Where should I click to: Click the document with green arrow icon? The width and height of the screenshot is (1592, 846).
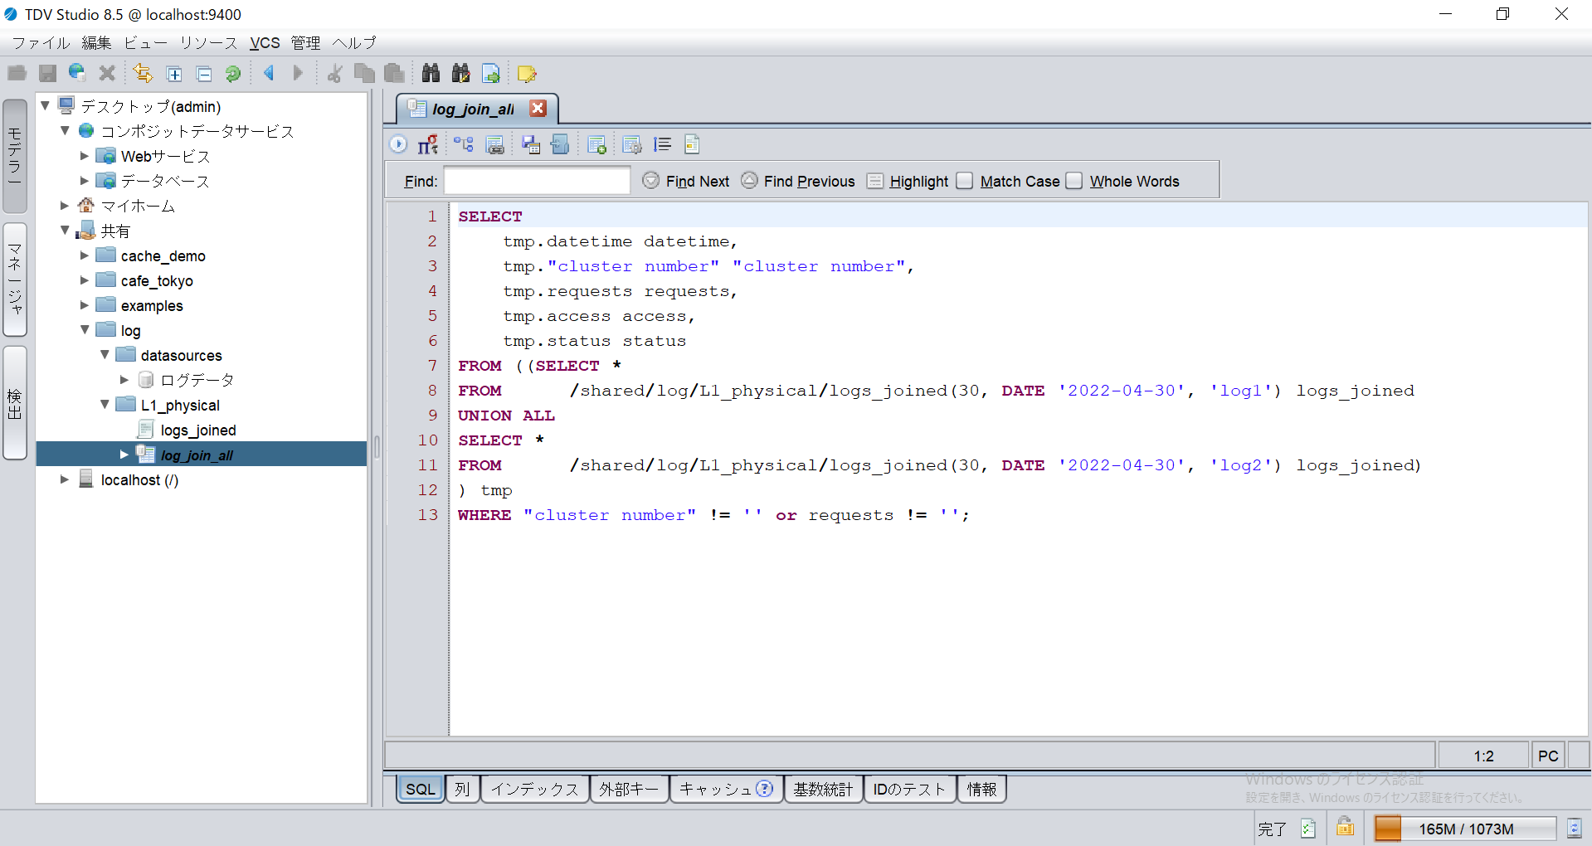click(491, 74)
